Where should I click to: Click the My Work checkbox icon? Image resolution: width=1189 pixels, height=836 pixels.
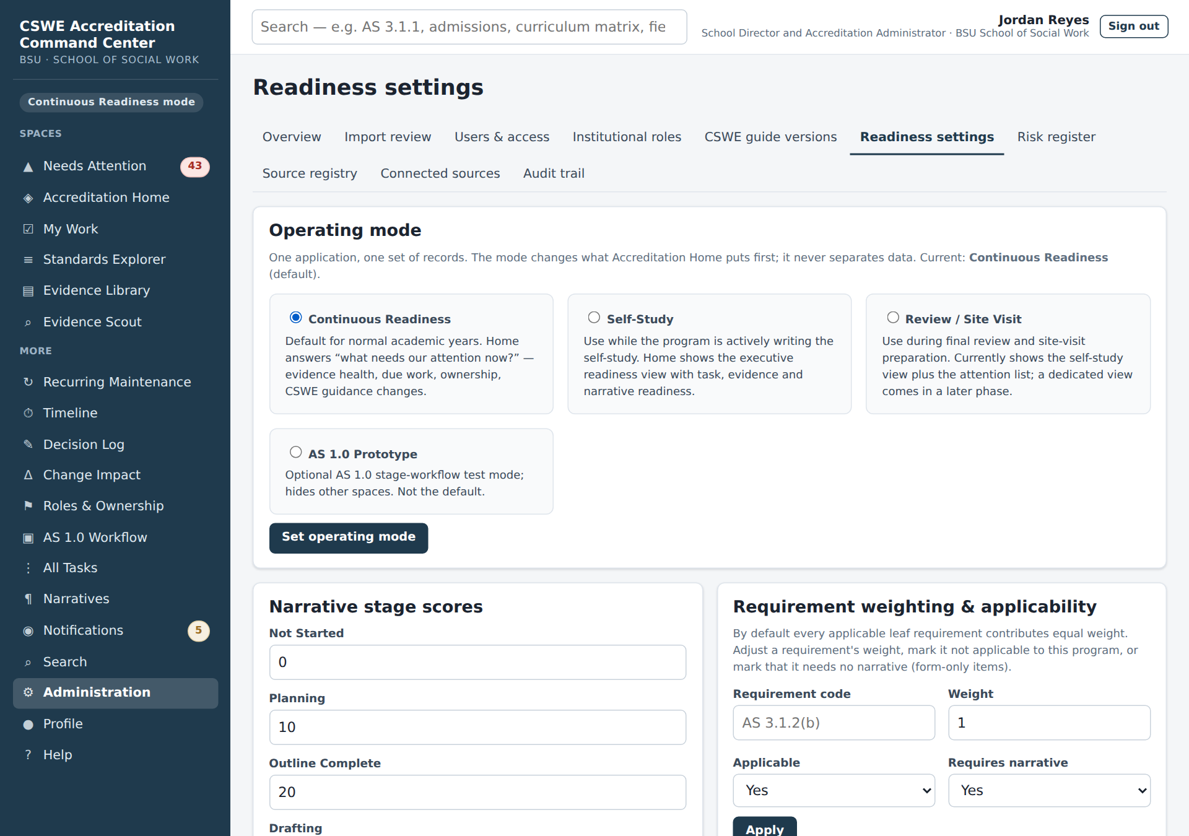click(x=28, y=229)
